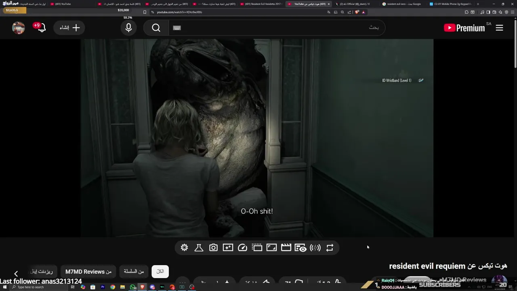Click the magnifying glass search button
This screenshot has height=291, width=517.
point(156,27)
